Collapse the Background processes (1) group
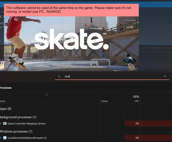Viewport: 172px width, 142px height. click(x=18, y=117)
